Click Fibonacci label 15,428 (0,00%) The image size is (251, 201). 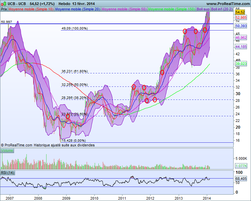click(74, 141)
